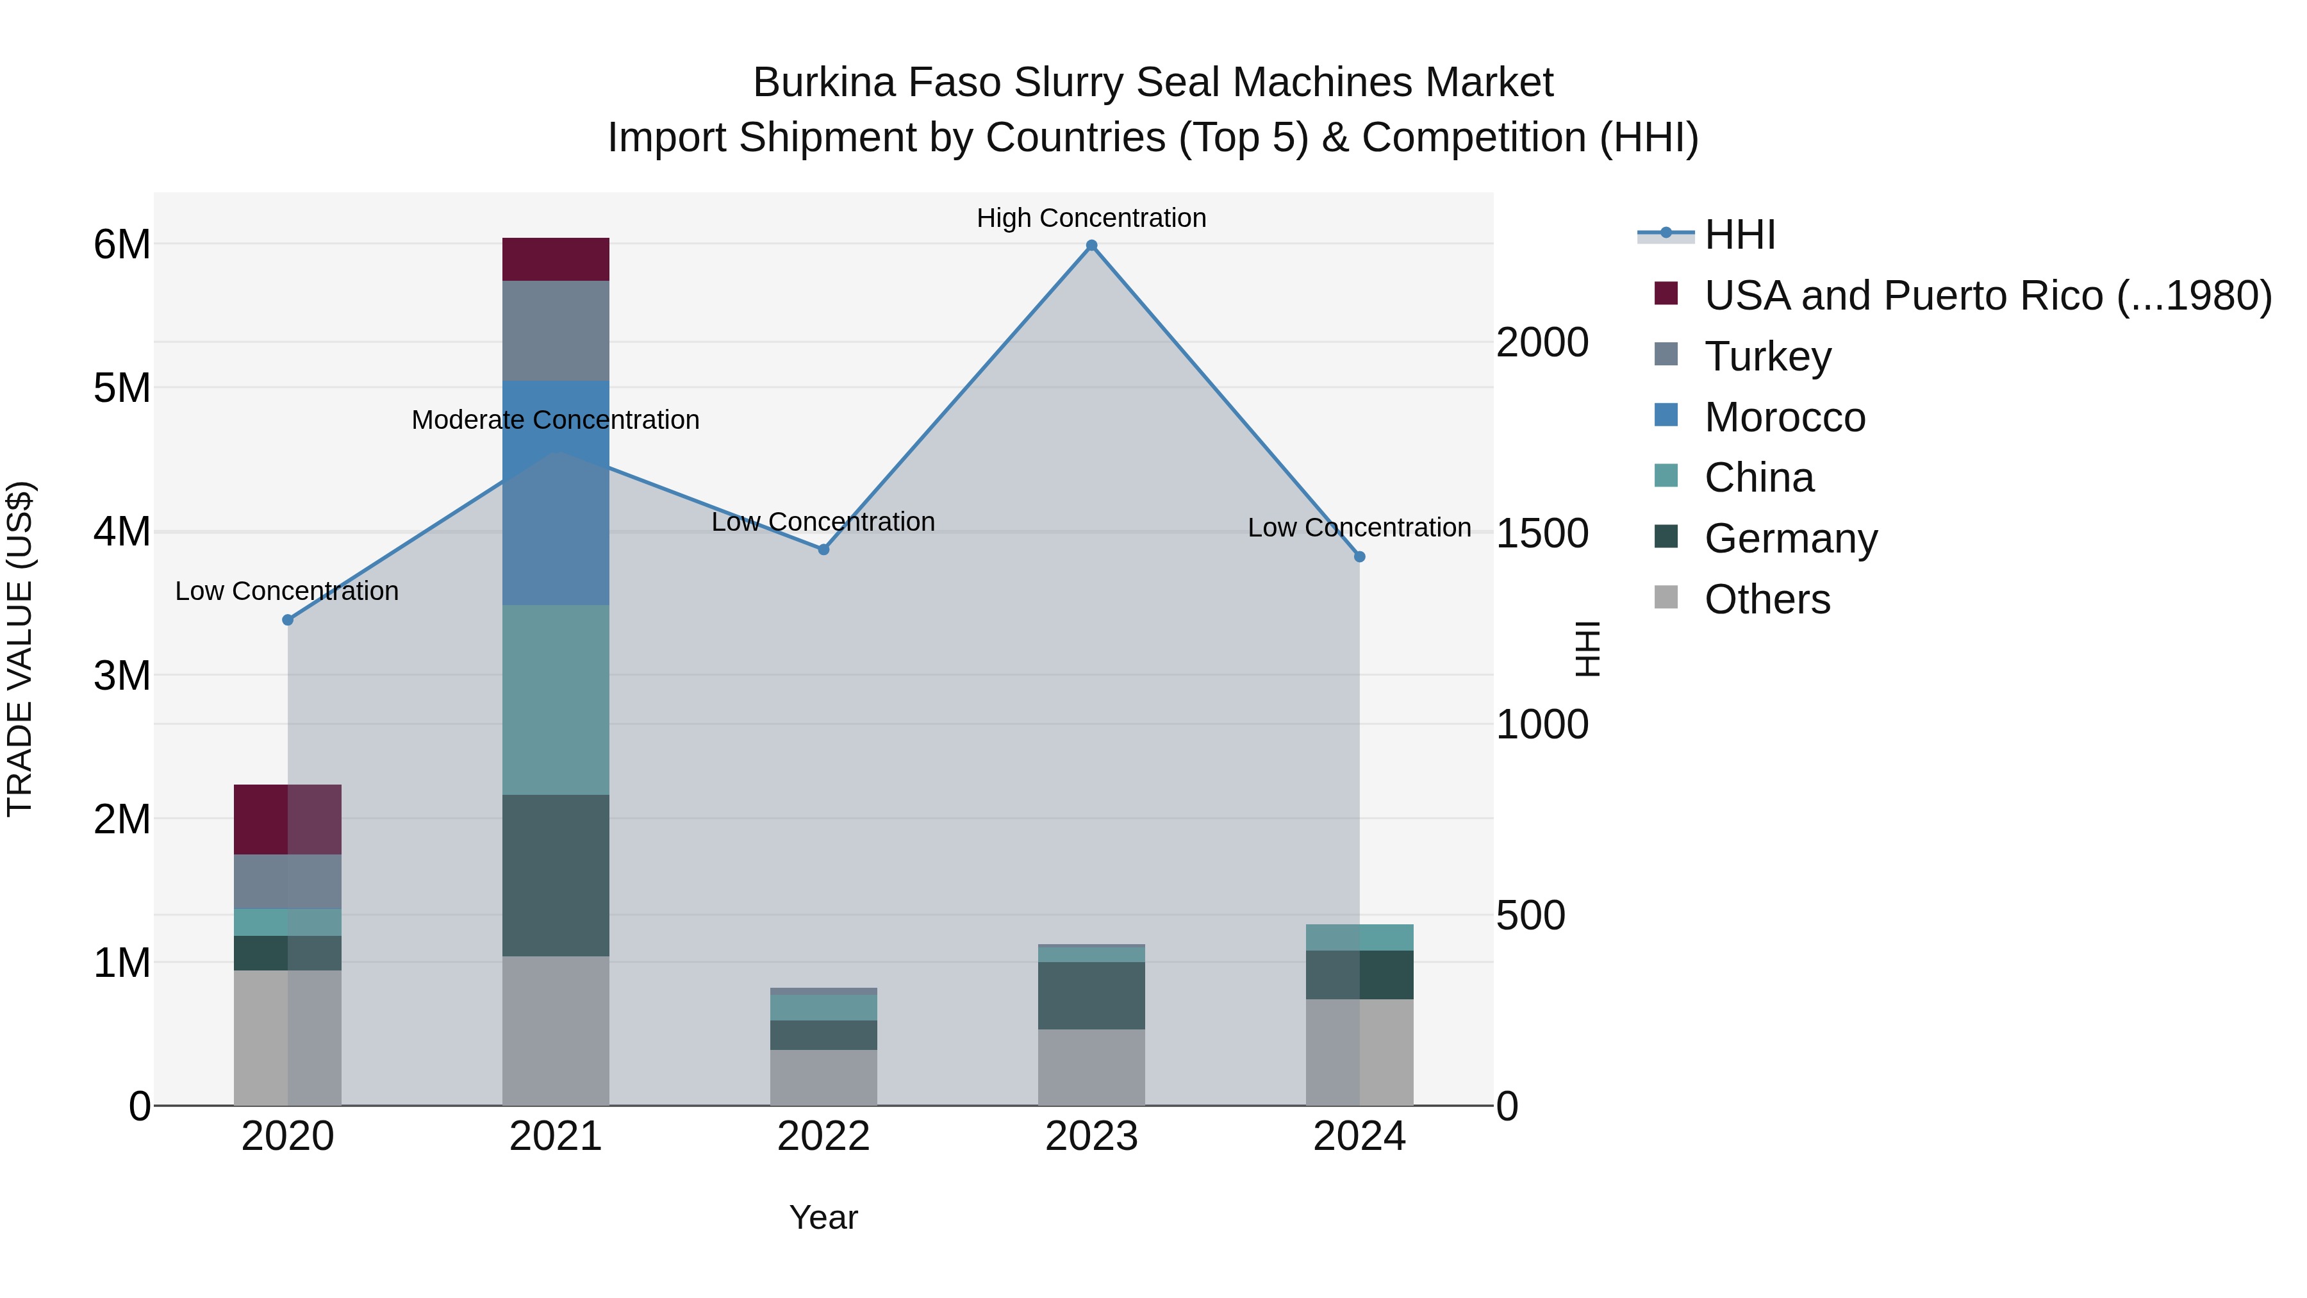Click the HHI data point for 2024
Screen dimensions: 2307x1298
1359,556
